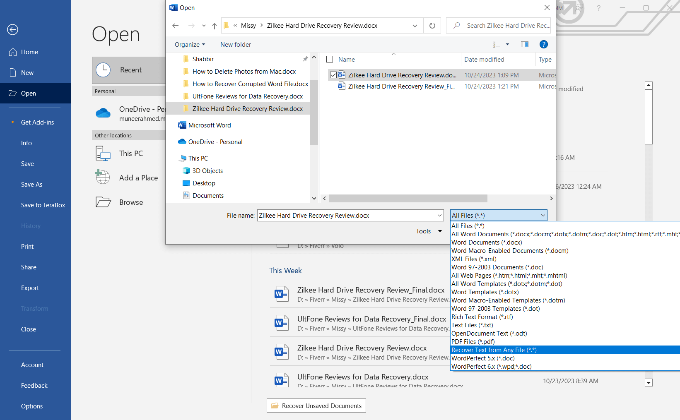Click the Back arrow in Word sidebar

[12, 29]
